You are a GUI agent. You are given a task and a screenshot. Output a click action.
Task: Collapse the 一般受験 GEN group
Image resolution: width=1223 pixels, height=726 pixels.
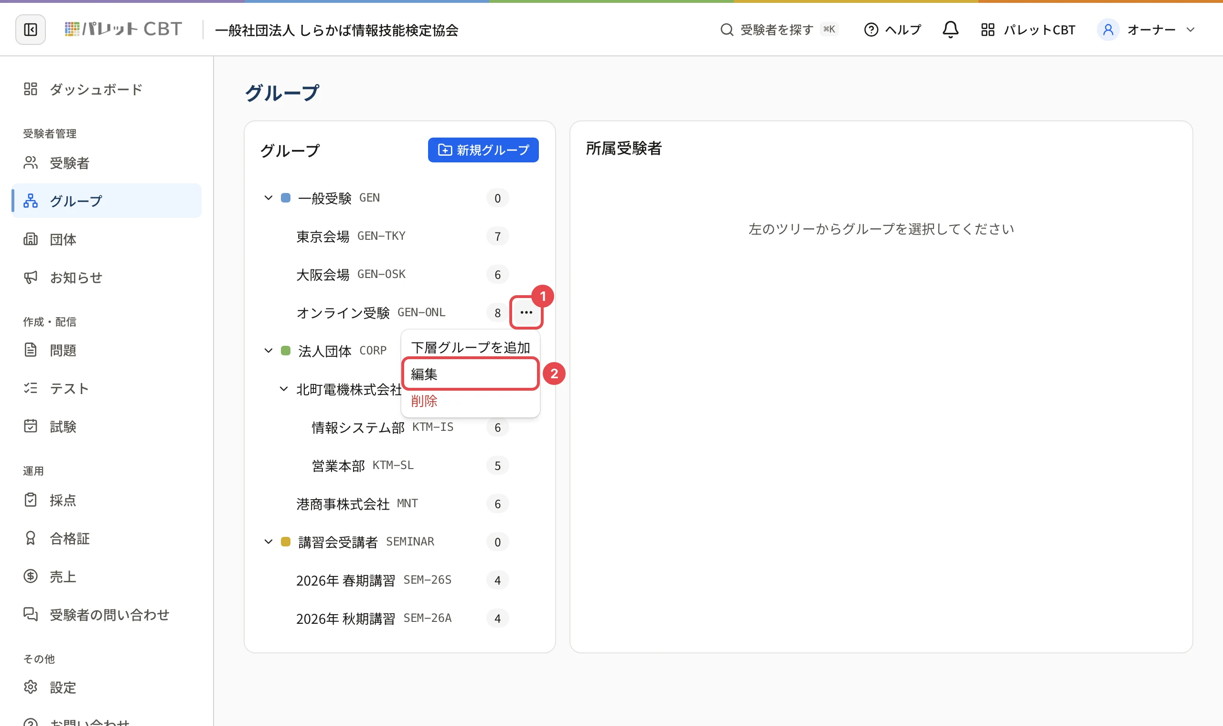[x=268, y=198]
